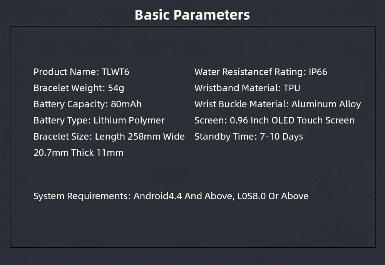The height and width of the screenshot is (265, 385).
Task: Click Water Resistance Rating: IP66 text
Action: pos(261,72)
